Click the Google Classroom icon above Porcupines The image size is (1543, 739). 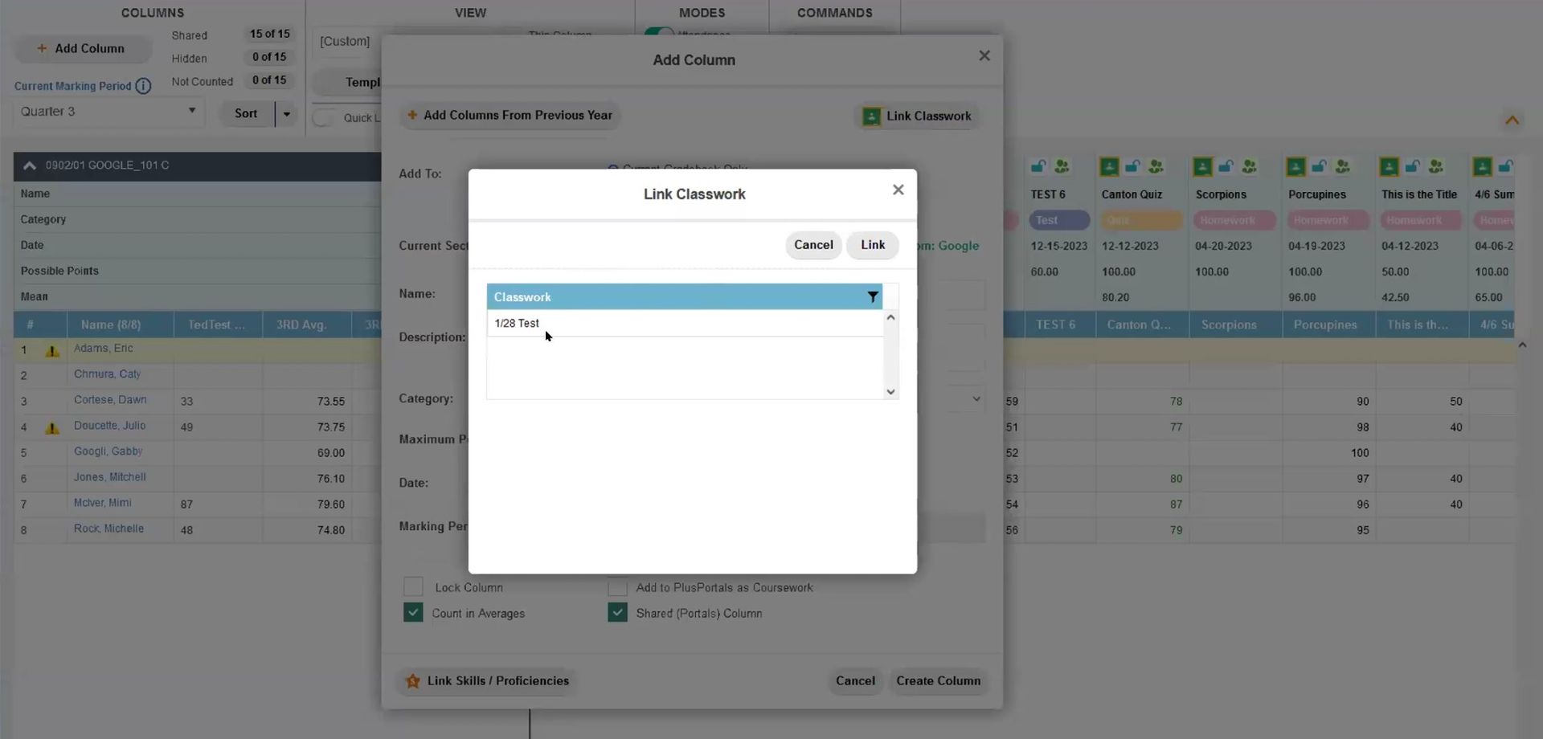click(1295, 166)
